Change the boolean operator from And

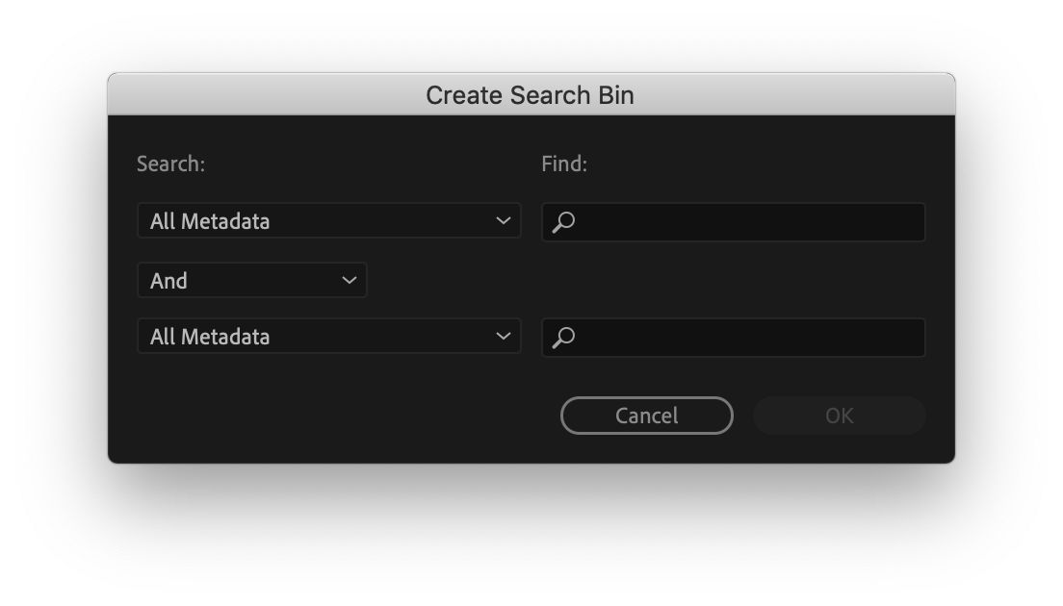pyautogui.click(x=250, y=280)
